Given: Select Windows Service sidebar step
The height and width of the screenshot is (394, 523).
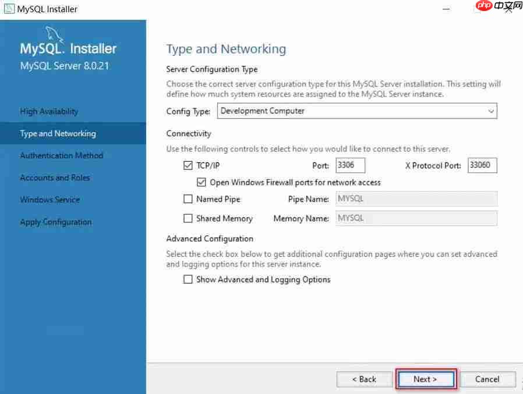Looking at the screenshot, I should [x=50, y=200].
